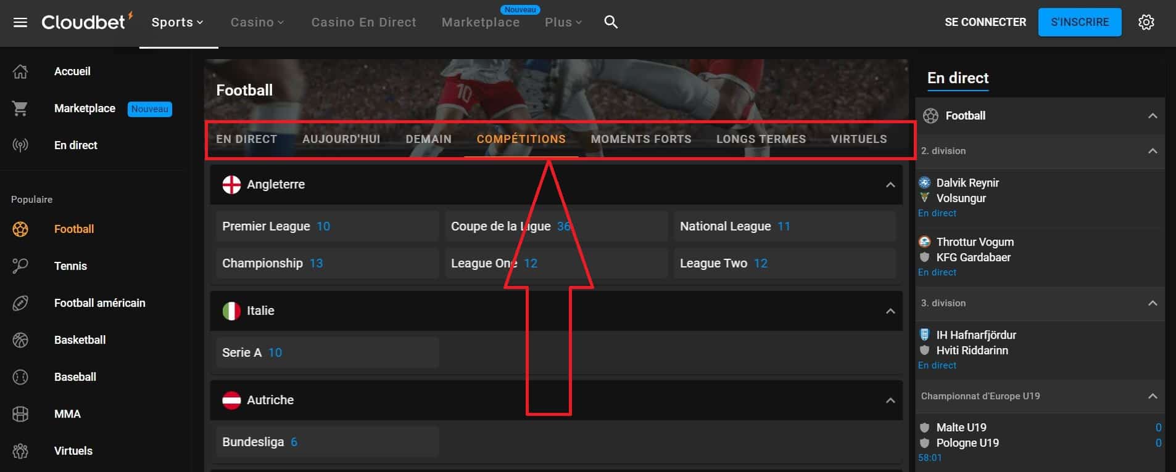Open League One competition

(x=557, y=263)
